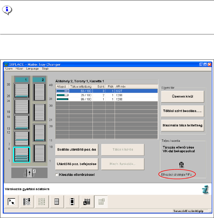The width and height of the screenshot is (214, 218).
Task: Open the Súgó menu
Action: pyautogui.click(x=45, y=68)
